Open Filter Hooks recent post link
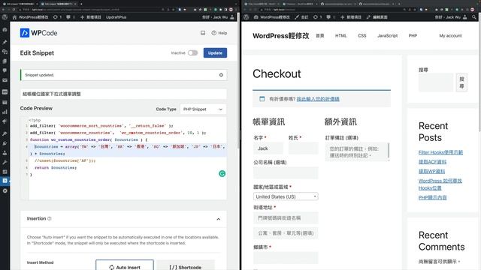481x270 pixels. pyautogui.click(x=440, y=152)
